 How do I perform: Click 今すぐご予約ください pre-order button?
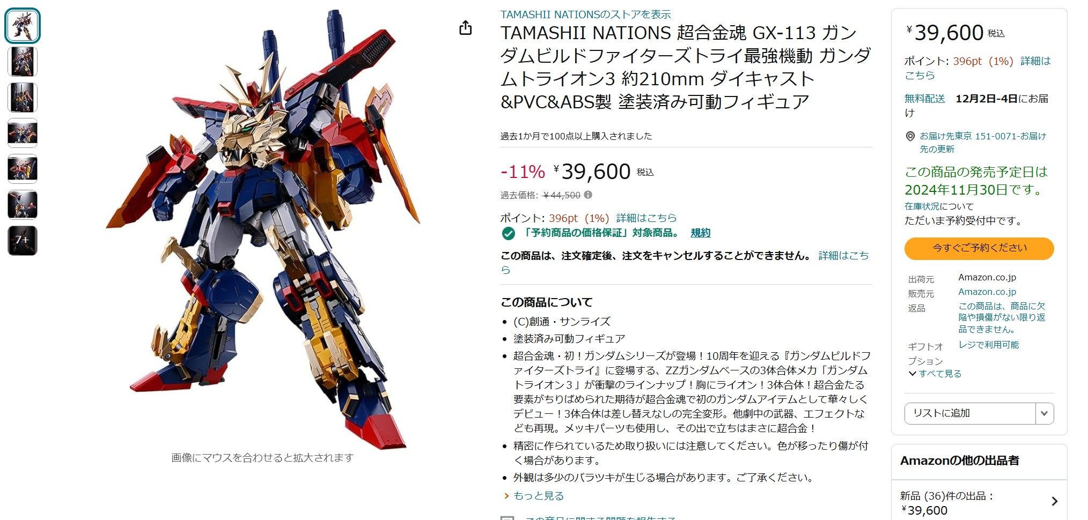click(979, 248)
